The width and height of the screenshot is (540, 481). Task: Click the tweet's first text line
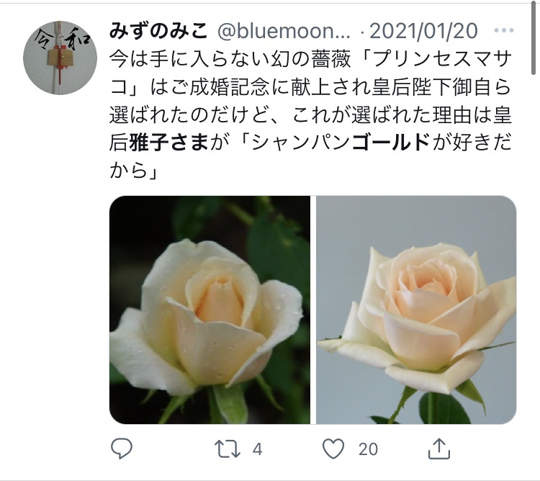pos(310,59)
